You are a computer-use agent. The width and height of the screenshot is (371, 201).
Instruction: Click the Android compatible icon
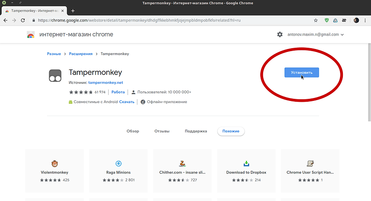point(71,102)
